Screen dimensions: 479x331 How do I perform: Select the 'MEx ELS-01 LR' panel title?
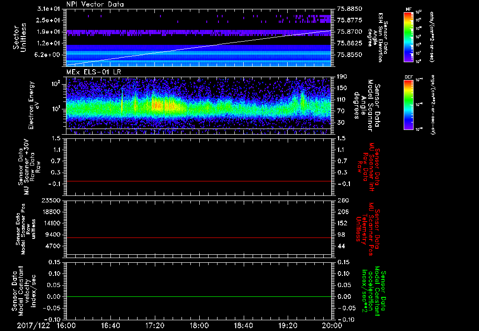(x=94, y=72)
